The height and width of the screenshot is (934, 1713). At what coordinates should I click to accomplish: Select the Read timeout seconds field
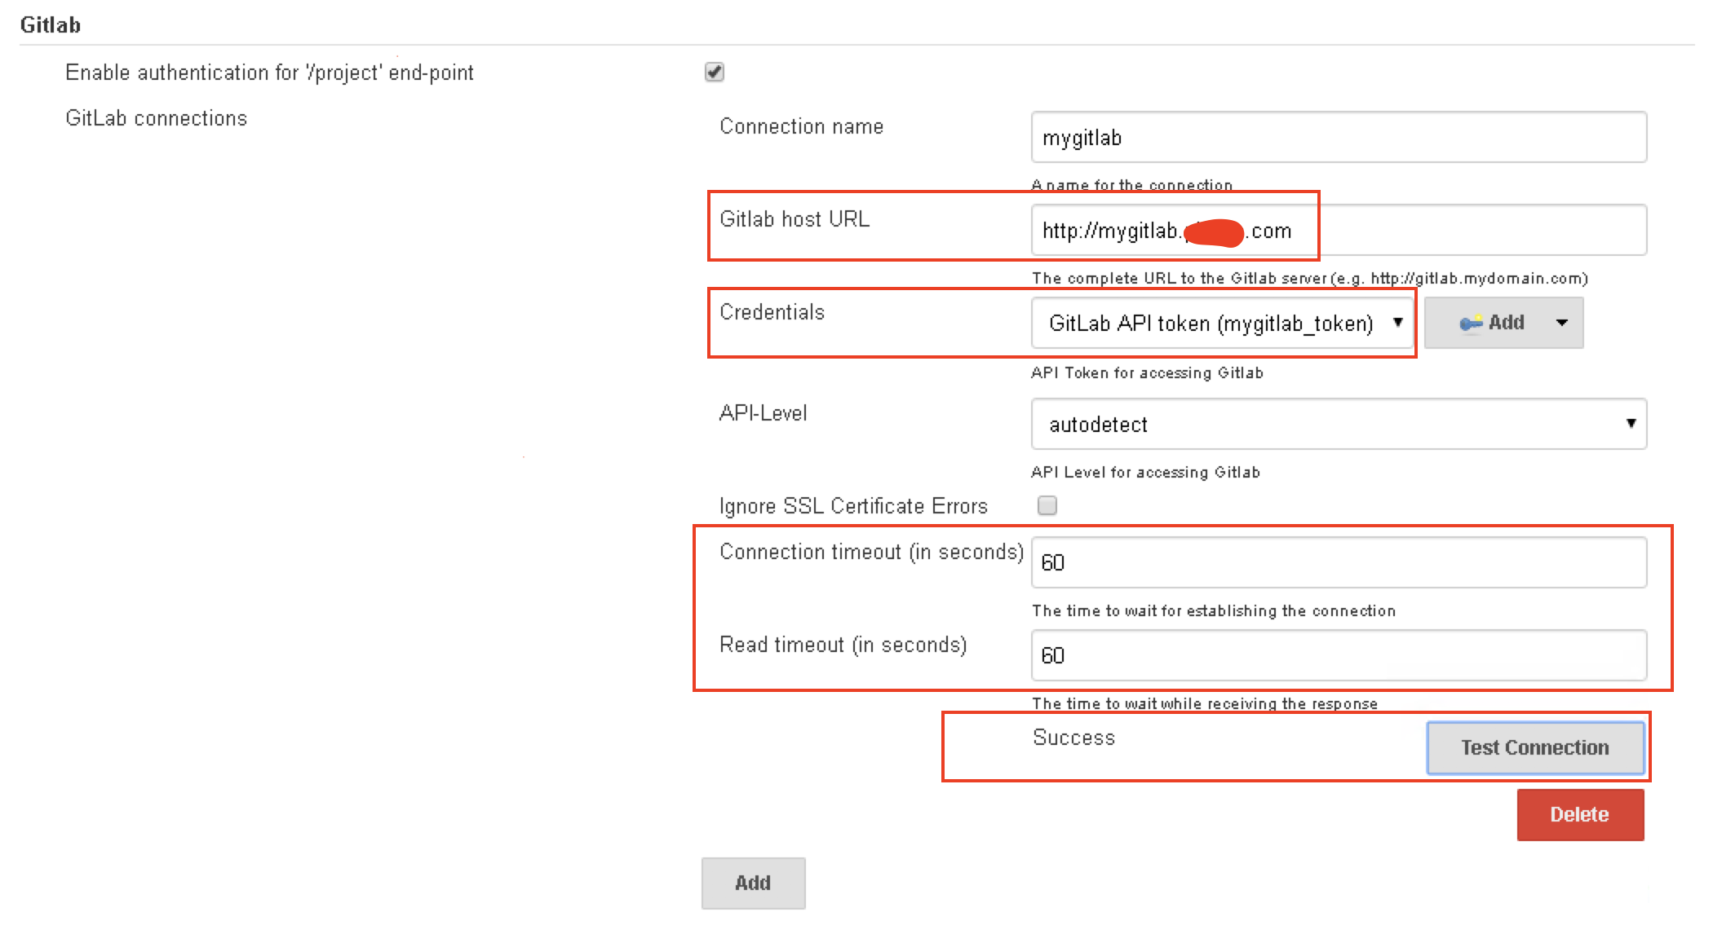click(1338, 655)
